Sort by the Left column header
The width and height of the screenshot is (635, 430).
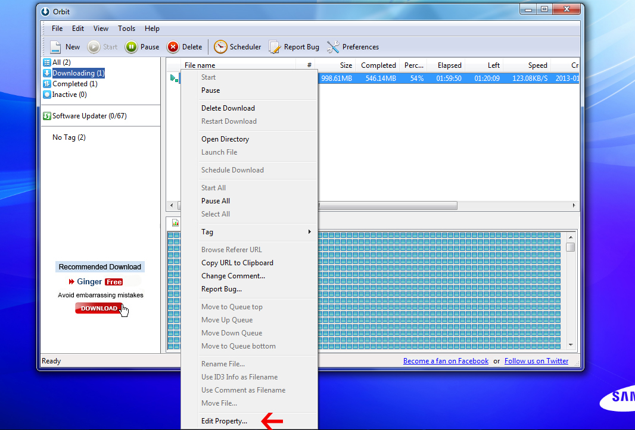484,65
